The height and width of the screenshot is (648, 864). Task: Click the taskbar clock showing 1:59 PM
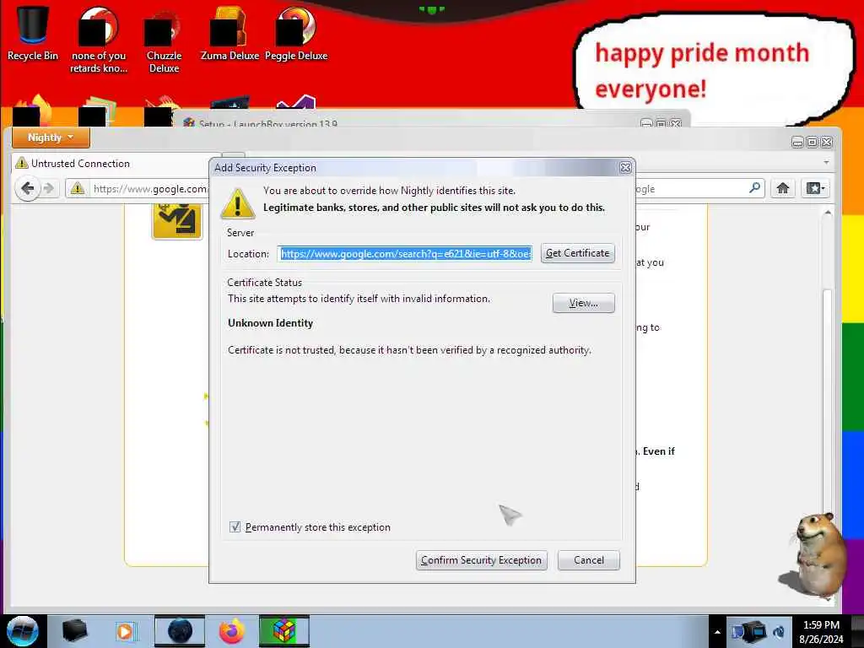pyautogui.click(x=821, y=632)
